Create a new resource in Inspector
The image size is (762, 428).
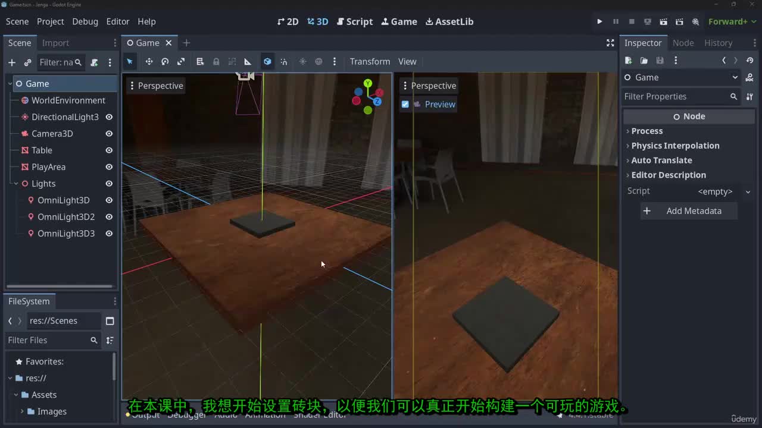[x=628, y=60]
